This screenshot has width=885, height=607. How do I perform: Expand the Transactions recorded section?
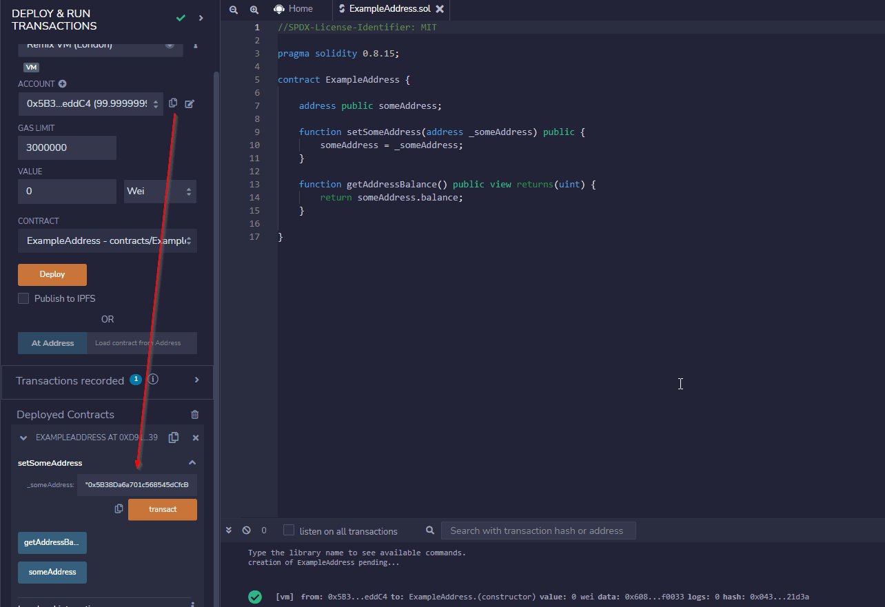pyautogui.click(x=196, y=380)
